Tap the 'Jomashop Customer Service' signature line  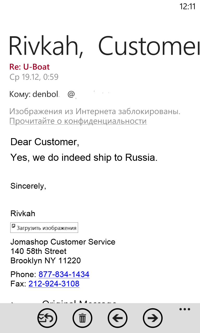63,242
